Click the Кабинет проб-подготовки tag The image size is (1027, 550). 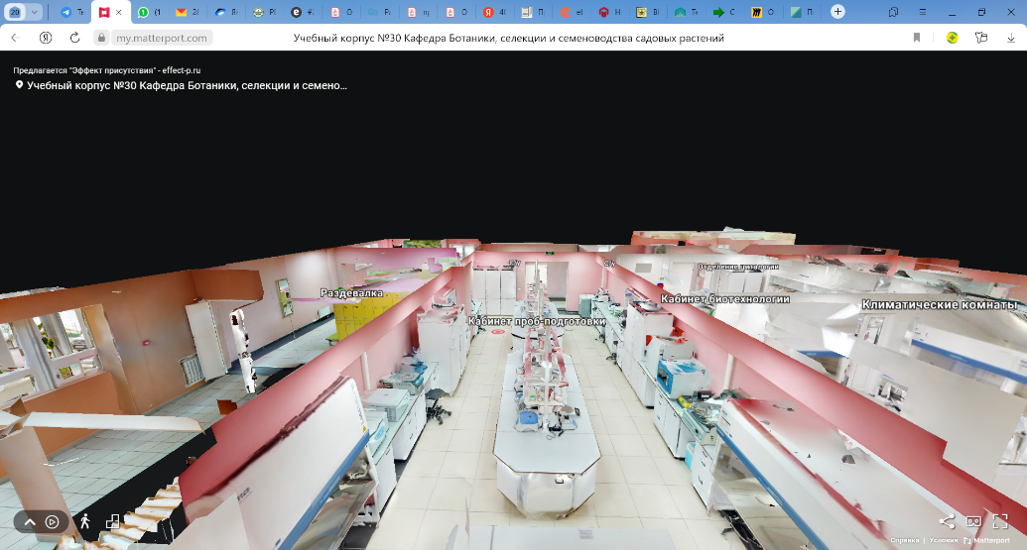pos(536,321)
